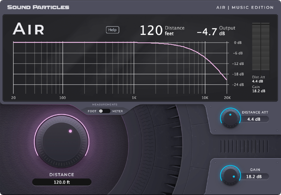Viewport: 281px width, 195px height.
Task: Click the -18 dB axis label
Action: [x=238, y=74]
